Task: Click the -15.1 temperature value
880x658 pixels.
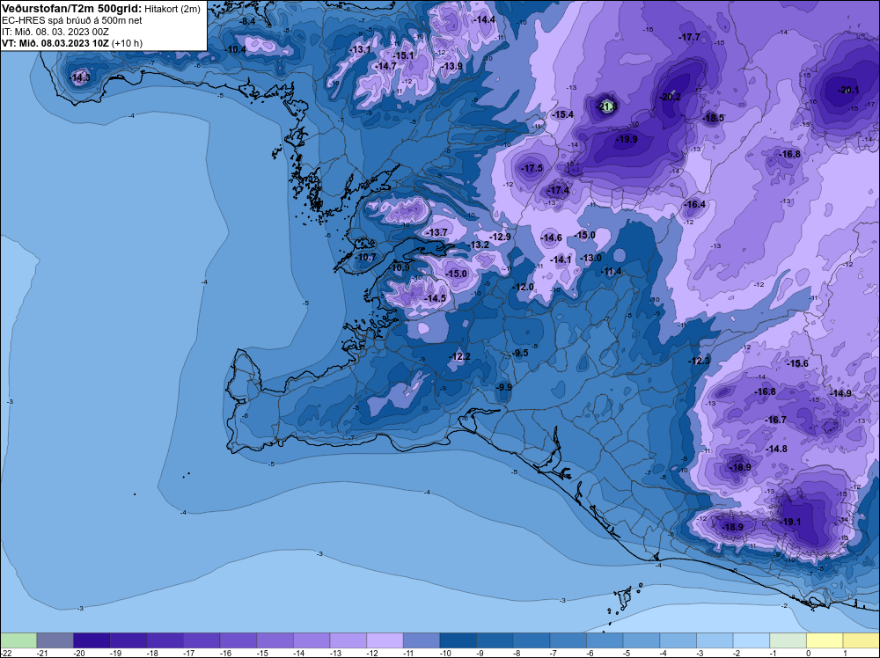Action: (x=404, y=55)
